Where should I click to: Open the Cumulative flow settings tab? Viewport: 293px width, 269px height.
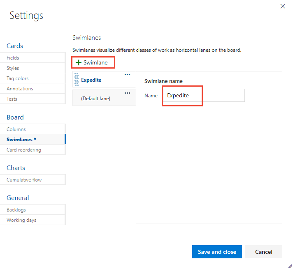[x=33, y=180]
